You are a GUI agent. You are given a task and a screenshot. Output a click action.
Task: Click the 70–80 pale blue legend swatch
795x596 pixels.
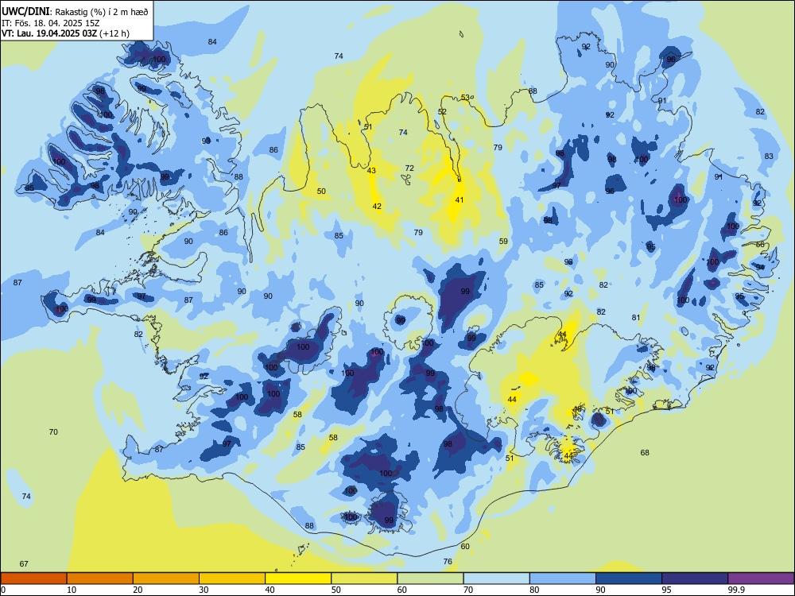tap(496, 579)
